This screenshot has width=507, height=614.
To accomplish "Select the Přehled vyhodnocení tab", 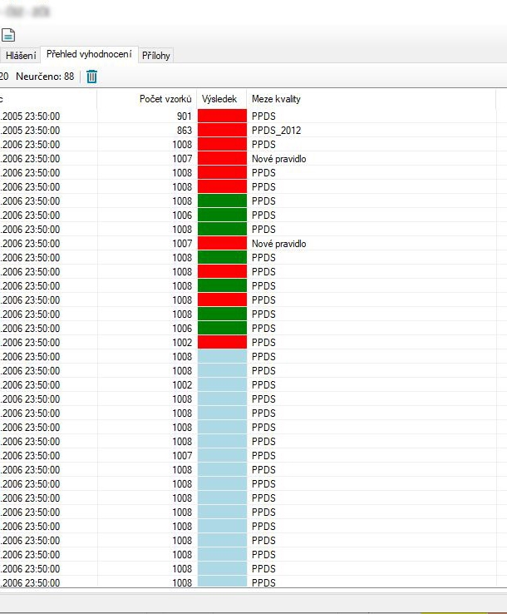I will [x=89, y=54].
